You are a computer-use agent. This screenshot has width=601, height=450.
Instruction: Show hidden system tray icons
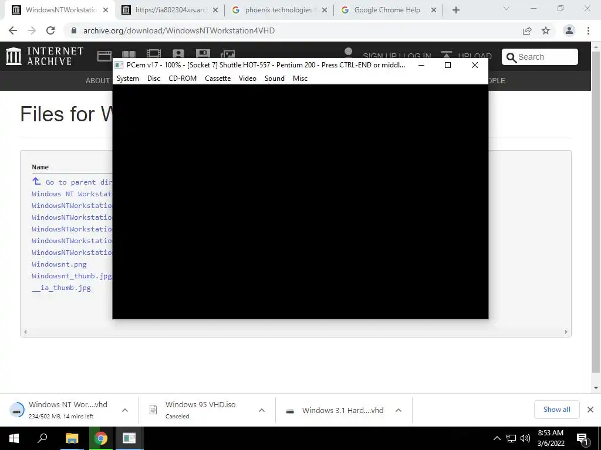(497, 438)
